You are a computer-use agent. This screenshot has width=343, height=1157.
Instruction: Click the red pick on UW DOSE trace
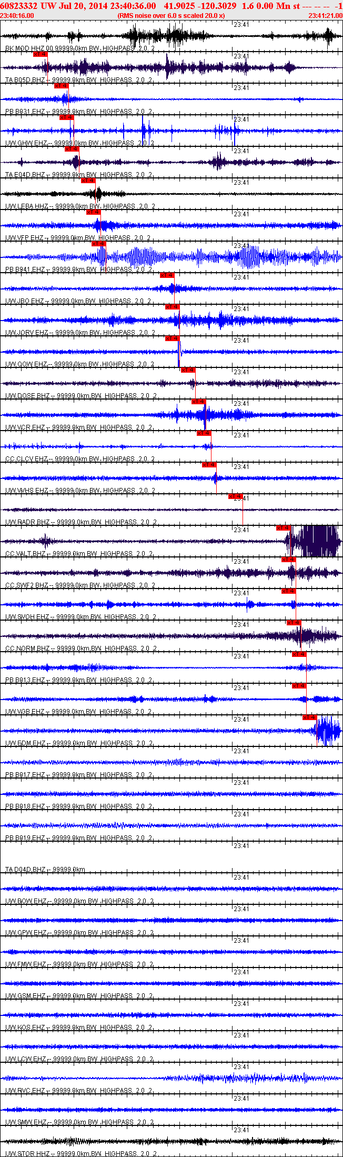tap(188, 370)
